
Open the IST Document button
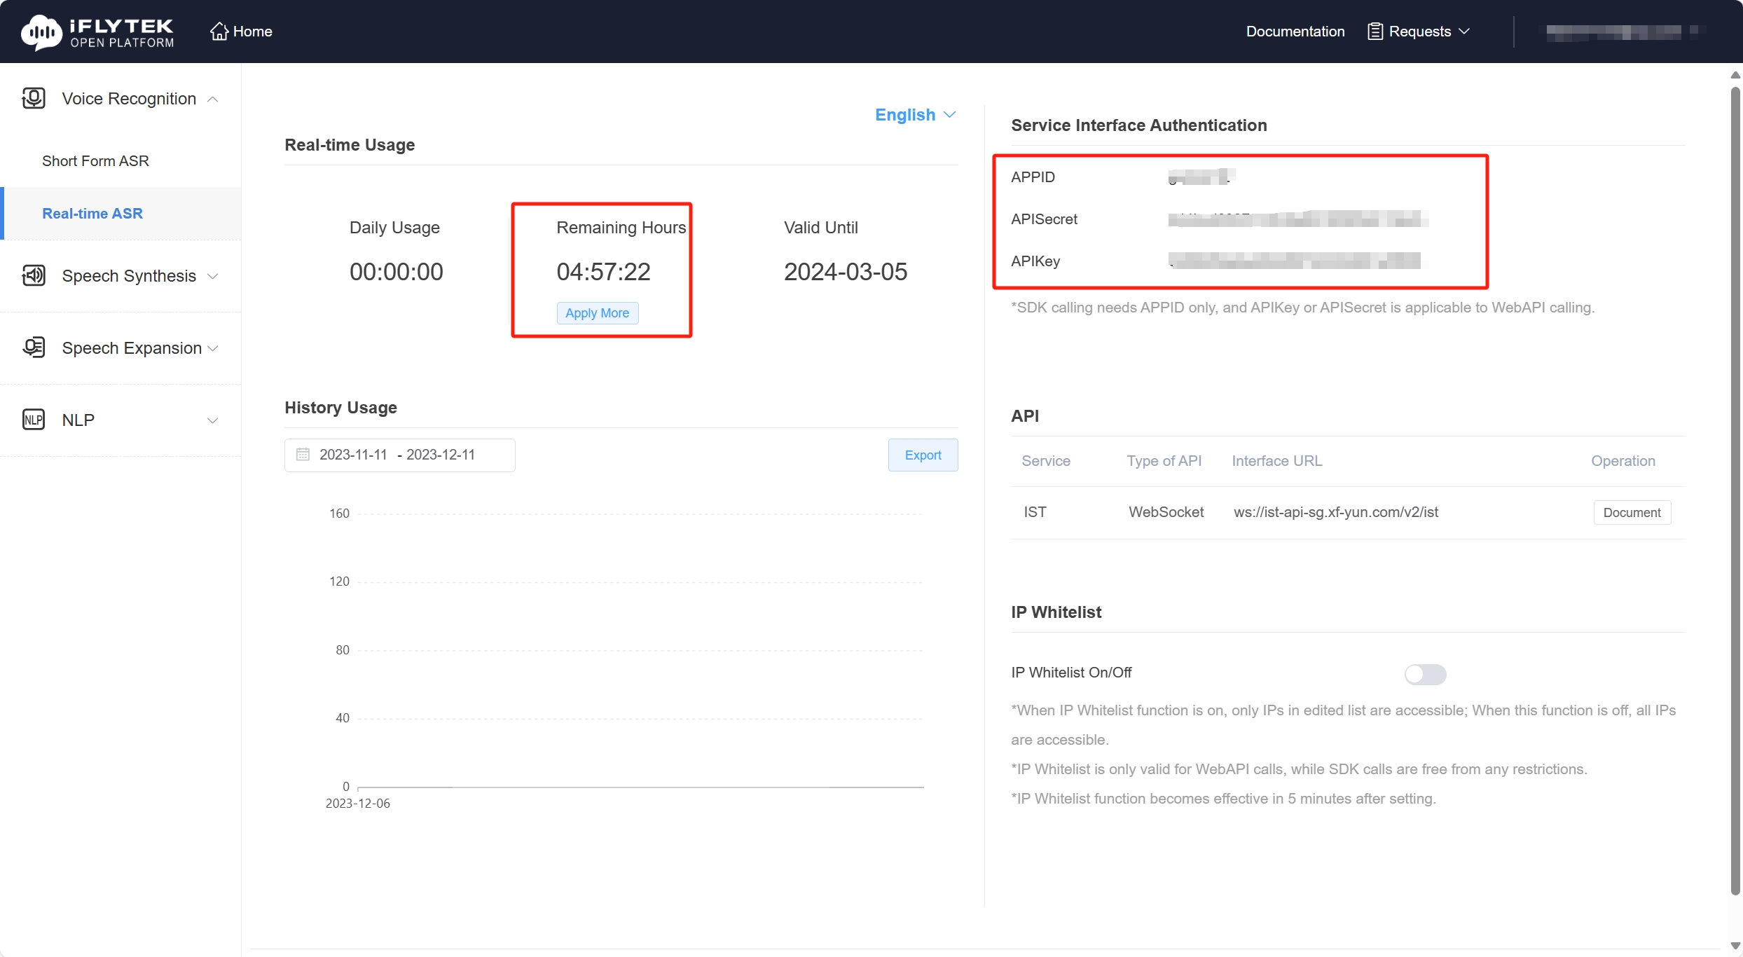coord(1632,513)
